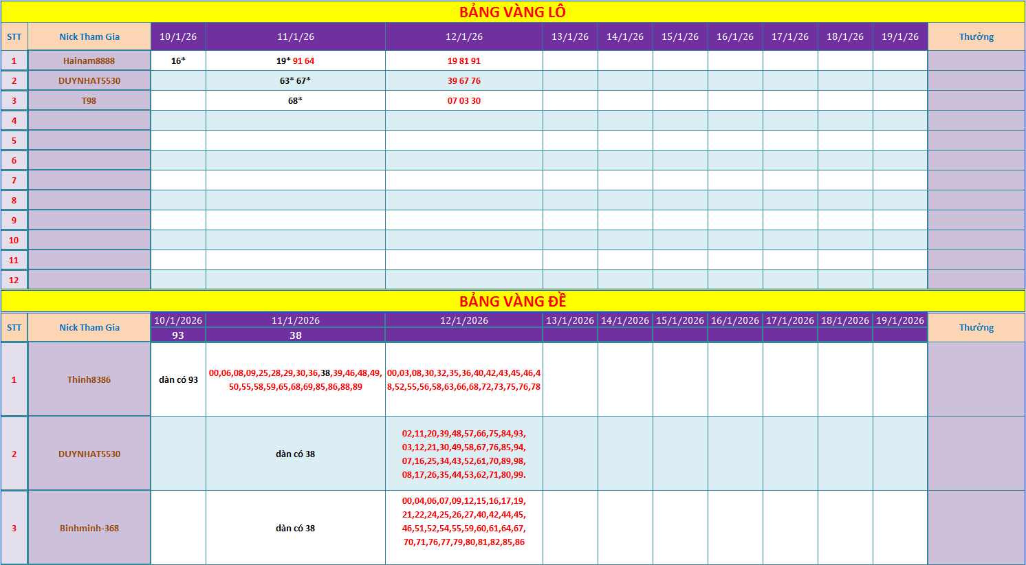
Task: Click the 13/1/26 column header
Action: point(570,36)
